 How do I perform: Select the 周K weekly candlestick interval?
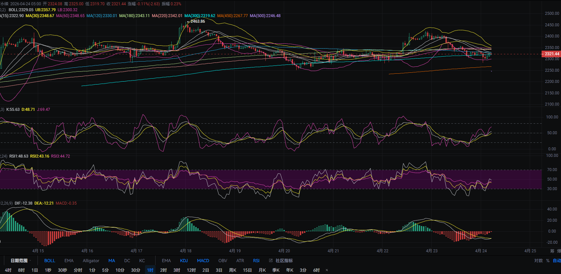coord(232,270)
